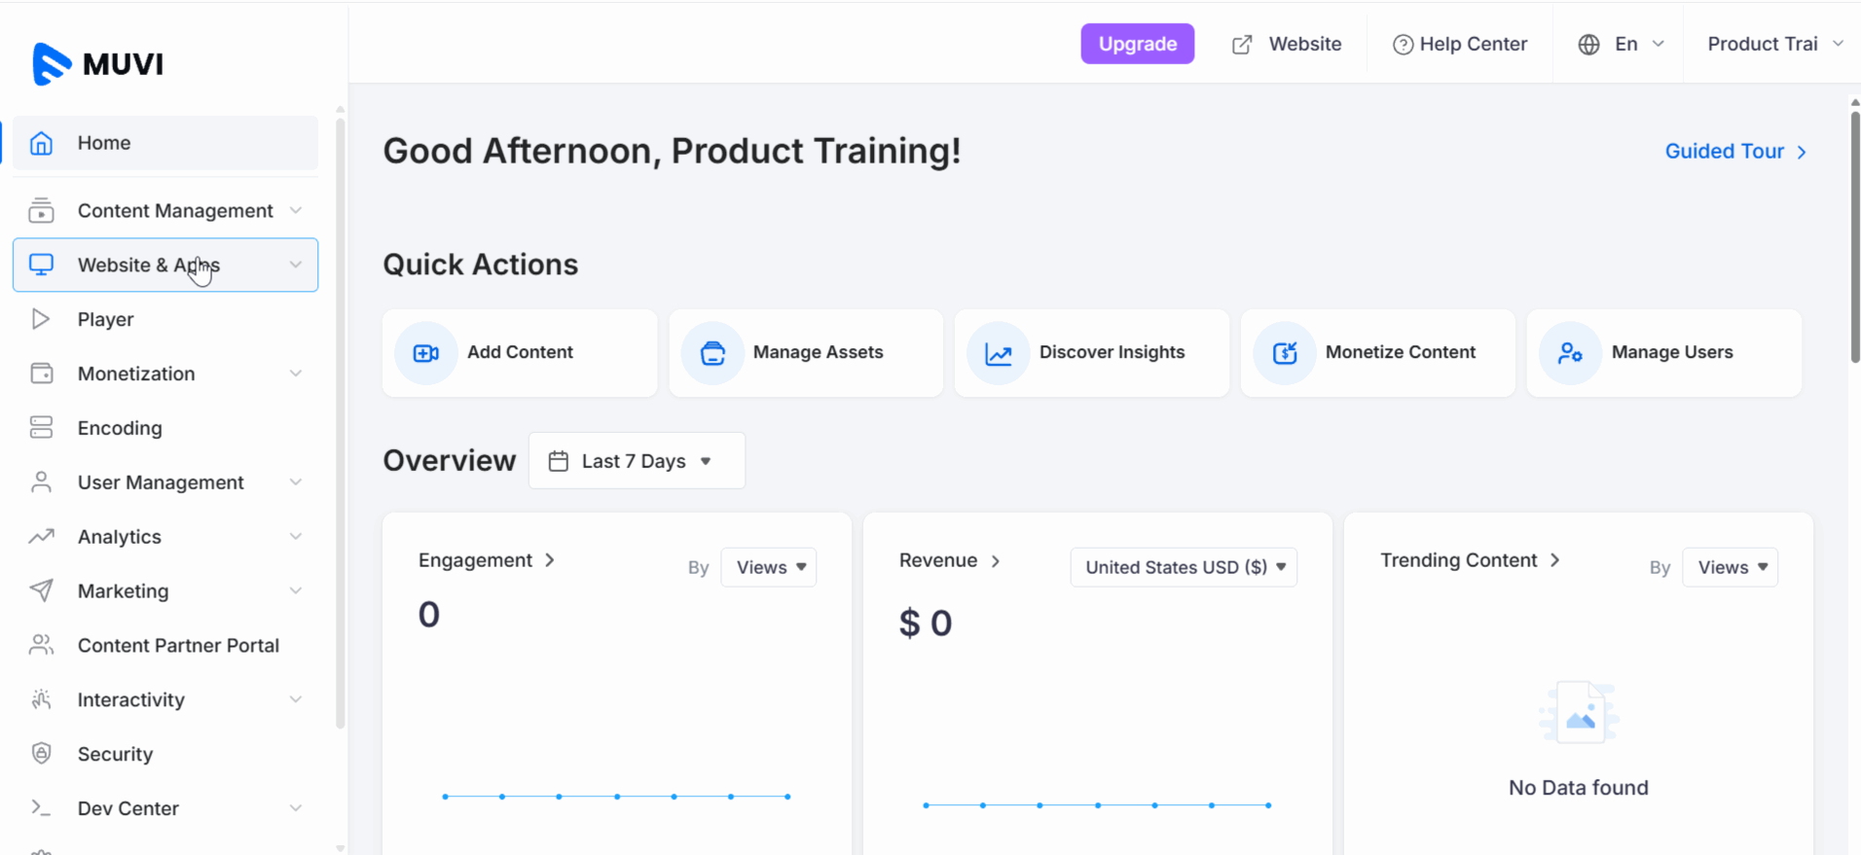
Task: Open the Player menu item
Action: tap(105, 319)
